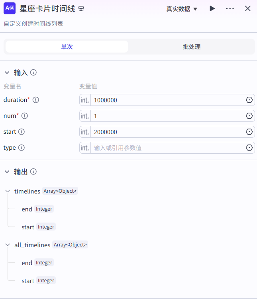
Task: Close the 星座卡片时间线 panel
Action: click(248, 8)
